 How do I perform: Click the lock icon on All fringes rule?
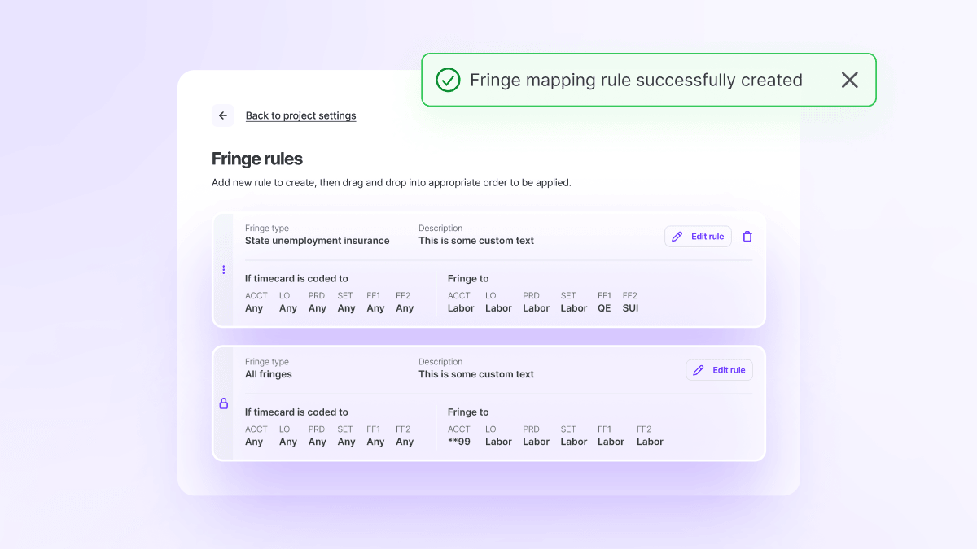click(x=224, y=403)
